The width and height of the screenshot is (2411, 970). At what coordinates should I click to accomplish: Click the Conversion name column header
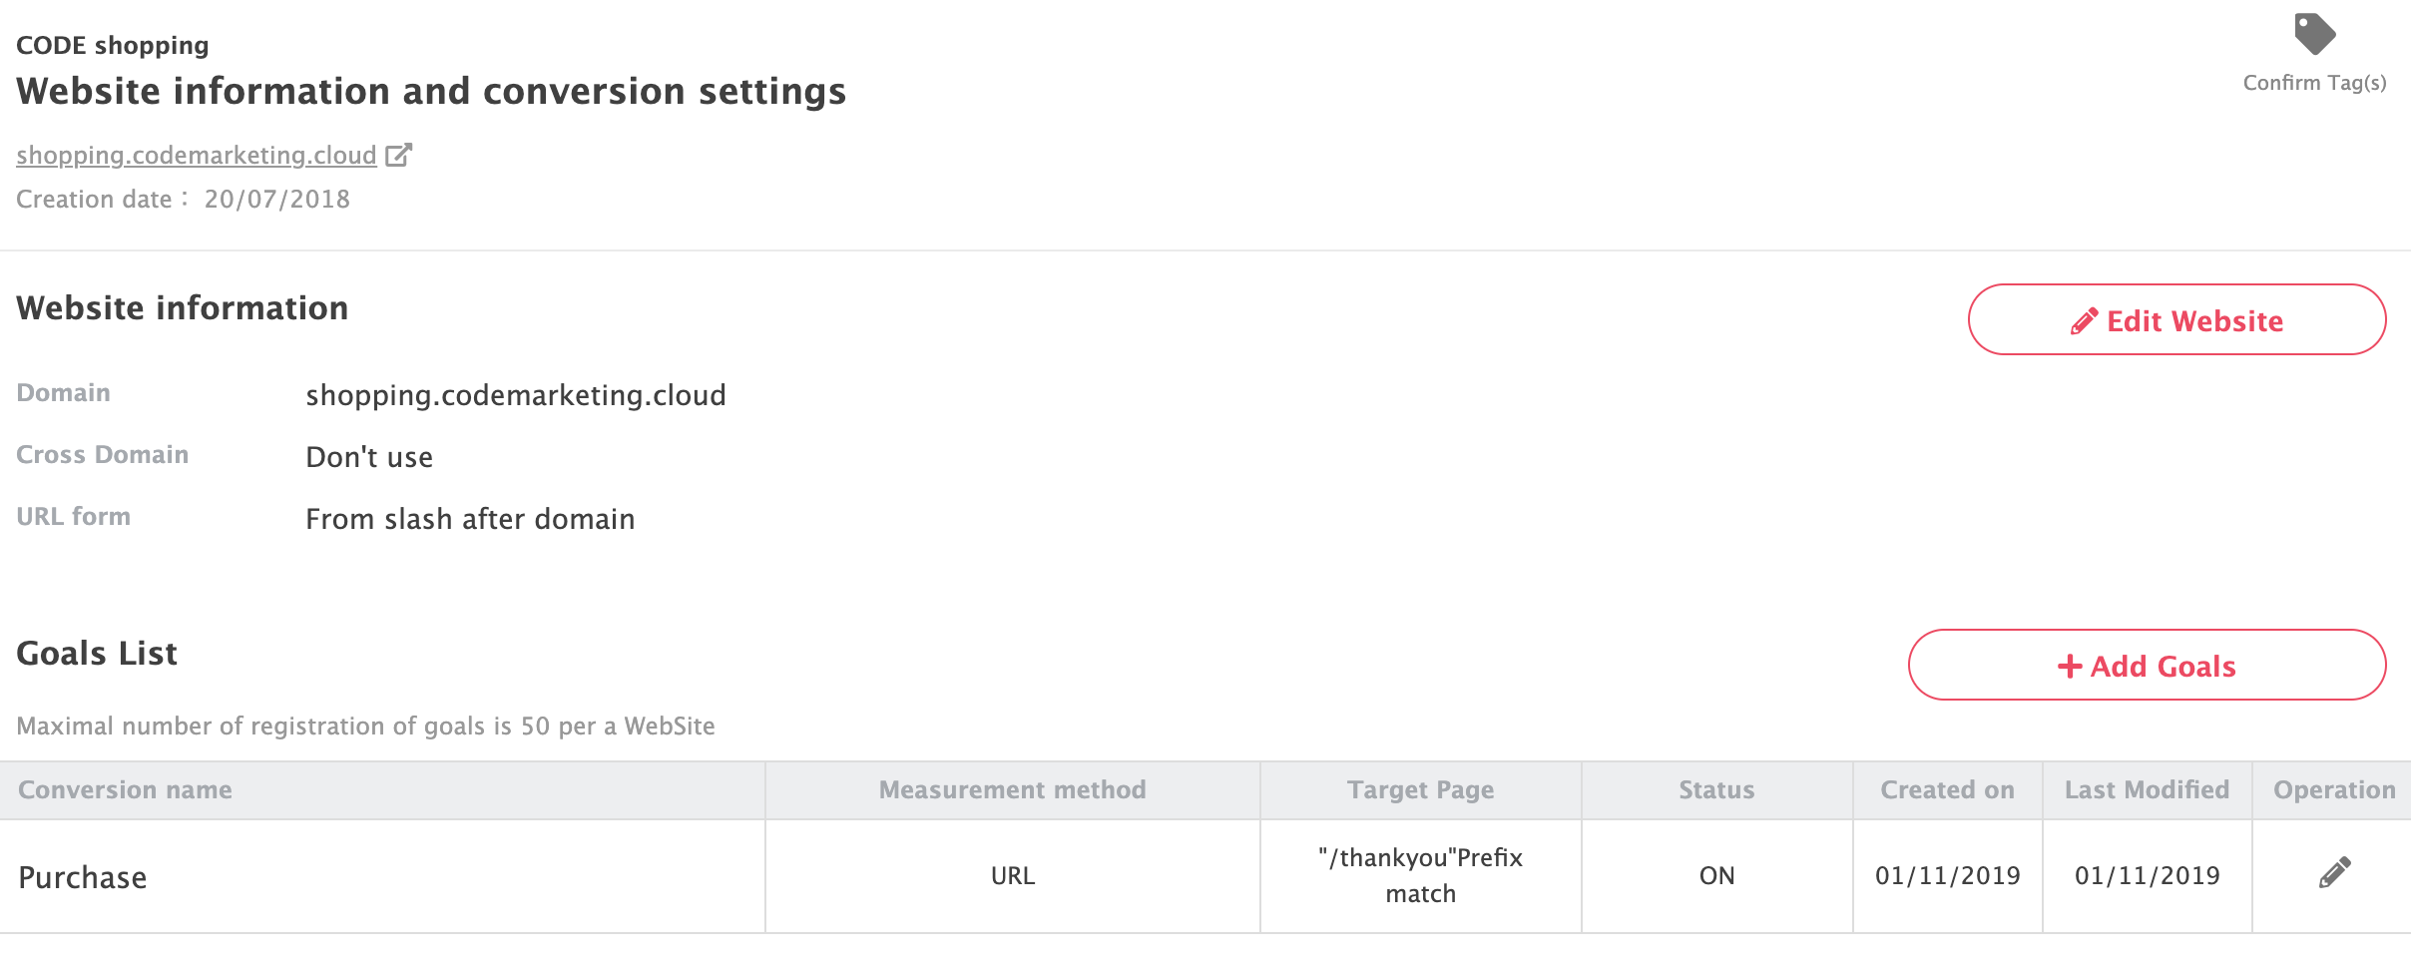tap(125, 790)
